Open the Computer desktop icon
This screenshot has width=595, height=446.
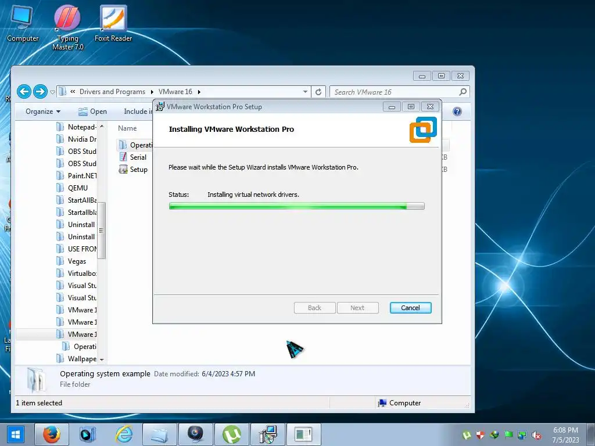[23, 23]
